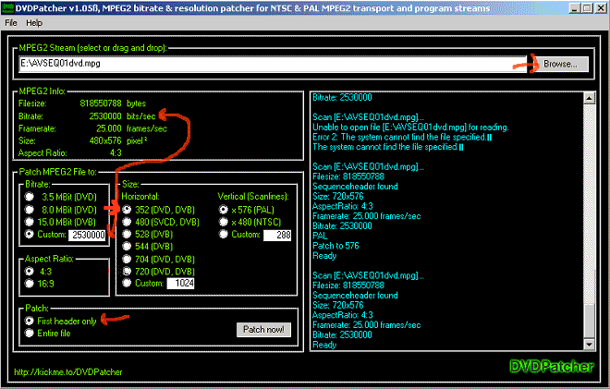Image resolution: width=610 pixels, height=389 pixels.
Task: Close the DVDPatcher window
Action: click(x=601, y=8)
